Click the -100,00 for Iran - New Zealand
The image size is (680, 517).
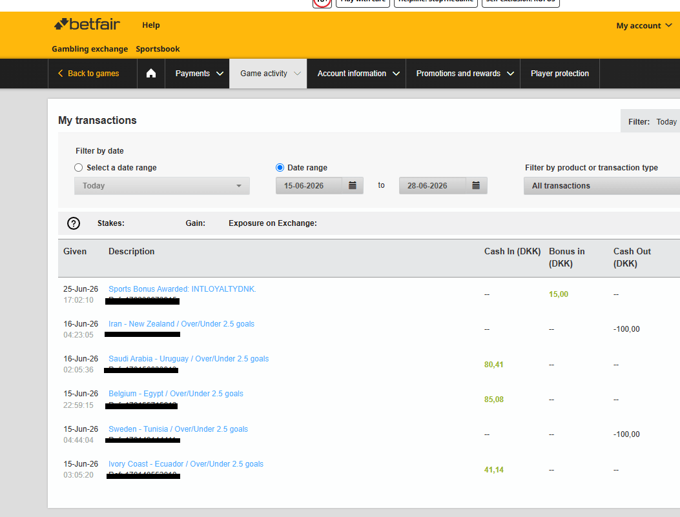pos(626,329)
